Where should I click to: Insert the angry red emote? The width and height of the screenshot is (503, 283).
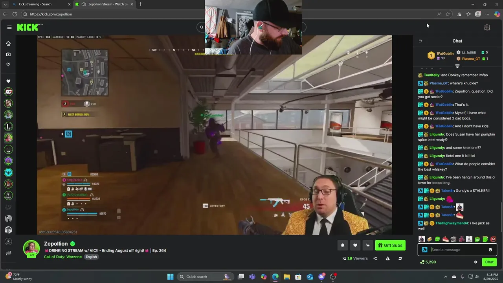tap(493, 239)
